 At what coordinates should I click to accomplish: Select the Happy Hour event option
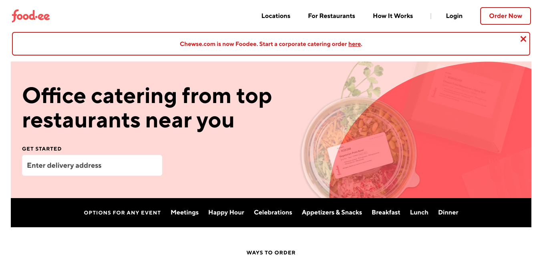click(226, 212)
